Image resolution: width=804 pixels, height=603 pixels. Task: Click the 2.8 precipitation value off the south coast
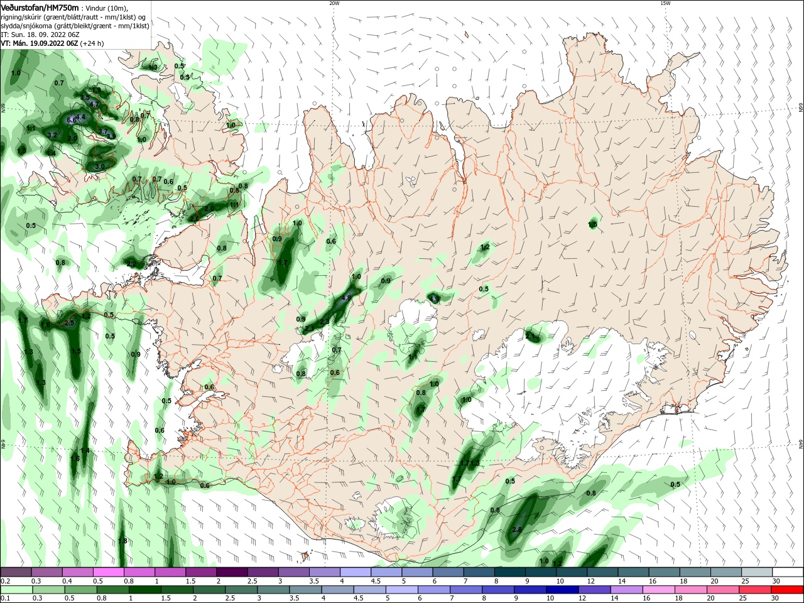517,530
